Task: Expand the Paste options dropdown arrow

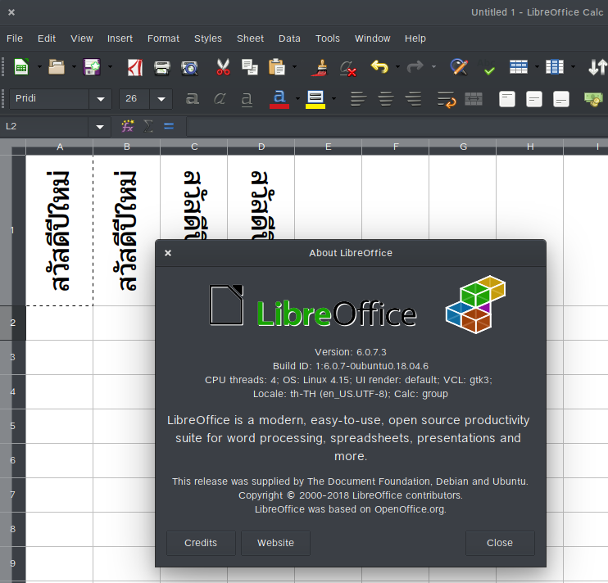Action: [294, 67]
